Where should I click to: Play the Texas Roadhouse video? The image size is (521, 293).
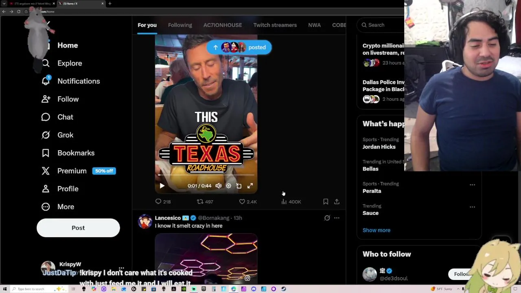point(162,186)
